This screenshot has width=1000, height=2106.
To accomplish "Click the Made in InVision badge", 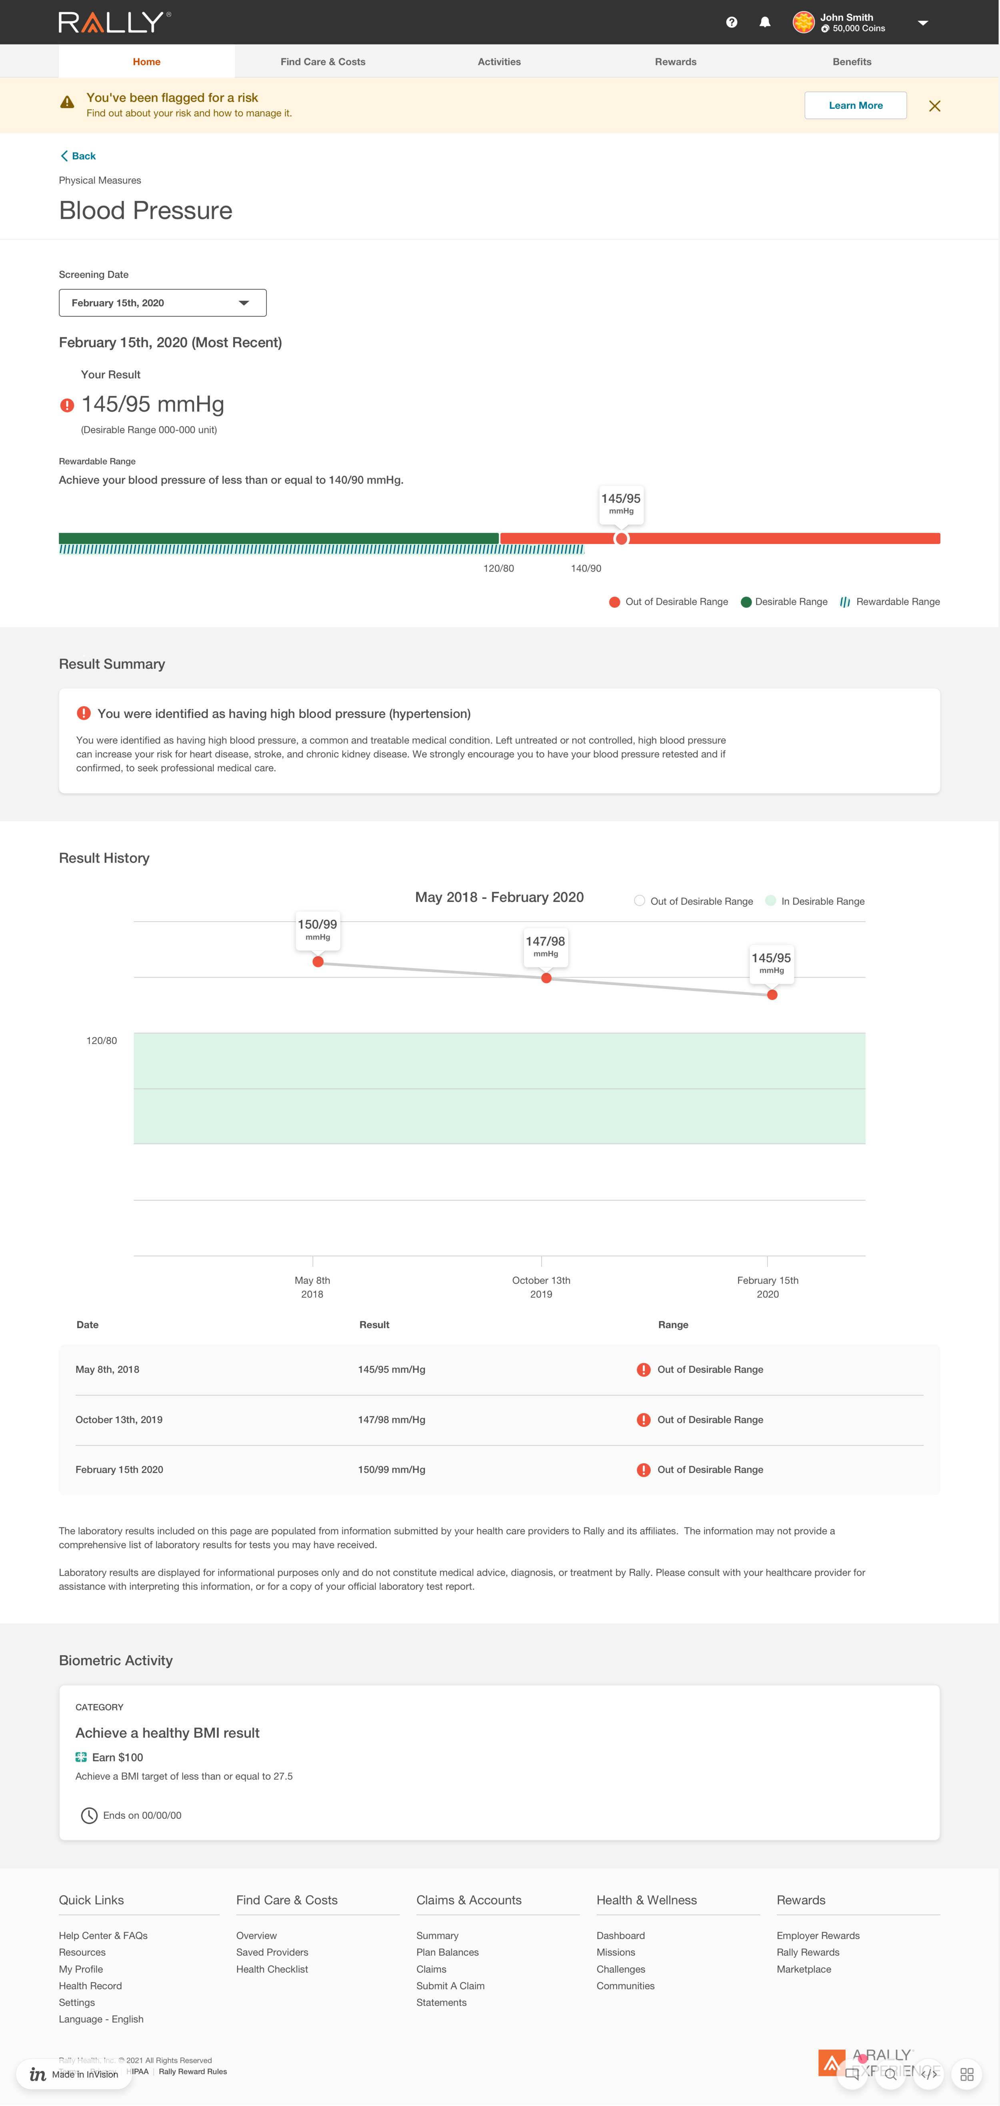I will click(x=74, y=2074).
